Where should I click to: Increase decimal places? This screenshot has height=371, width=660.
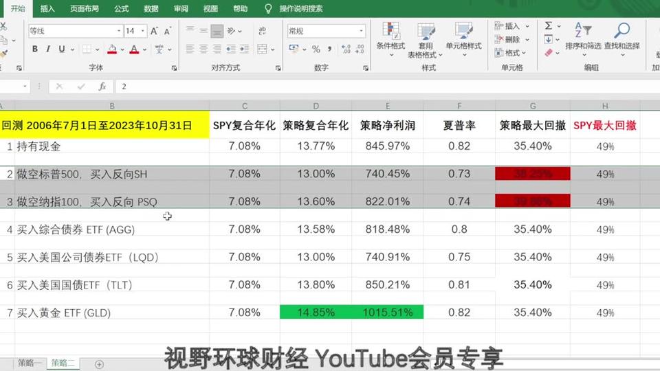[x=346, y=49]
